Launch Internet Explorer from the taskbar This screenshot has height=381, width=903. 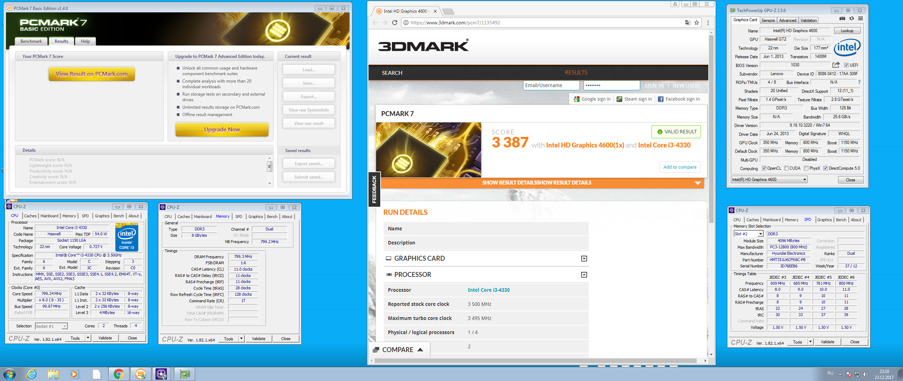(x=32, y=374)
